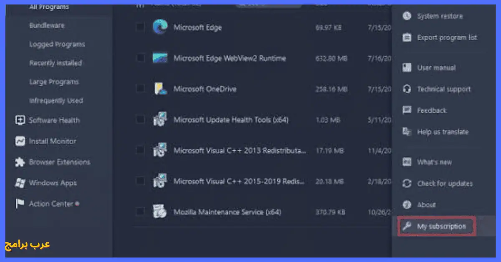Open the Logged Programs list
Viewport: 501px width, 262px height.
click(x=57, y=44)
